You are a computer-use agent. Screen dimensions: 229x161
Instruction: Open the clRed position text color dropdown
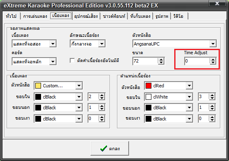tap(189, 86)
